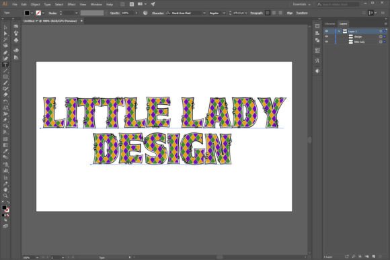
Task: Select the Line Segment tool
Action: (5, 71)
